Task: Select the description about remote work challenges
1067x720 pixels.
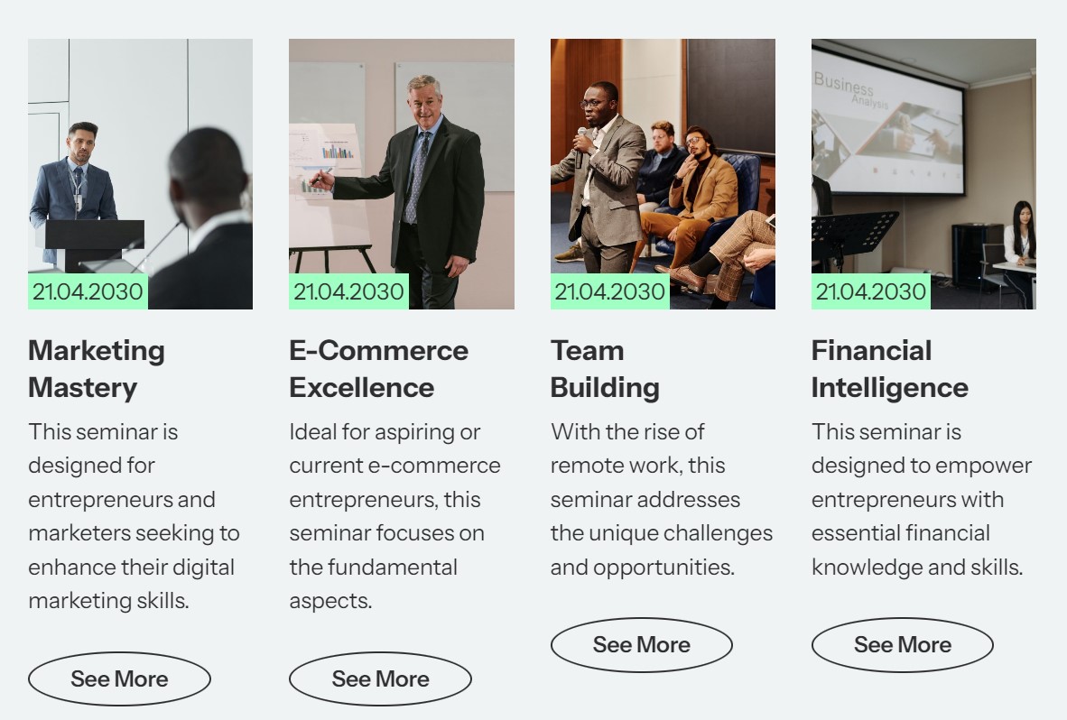Action: (661, 499)
